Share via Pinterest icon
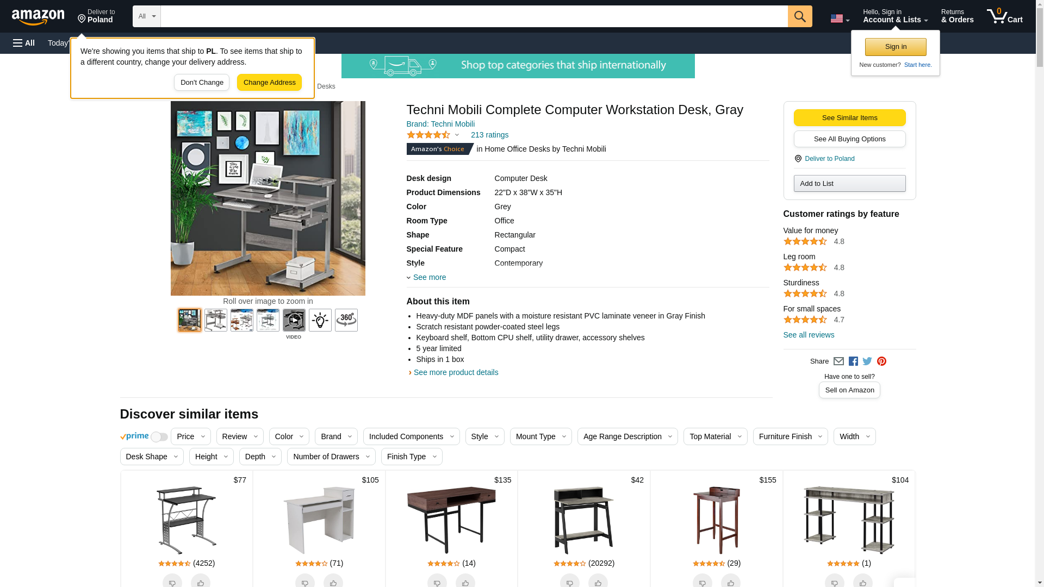Viewport: 1044px width, 587px height. tap(881, 361)
